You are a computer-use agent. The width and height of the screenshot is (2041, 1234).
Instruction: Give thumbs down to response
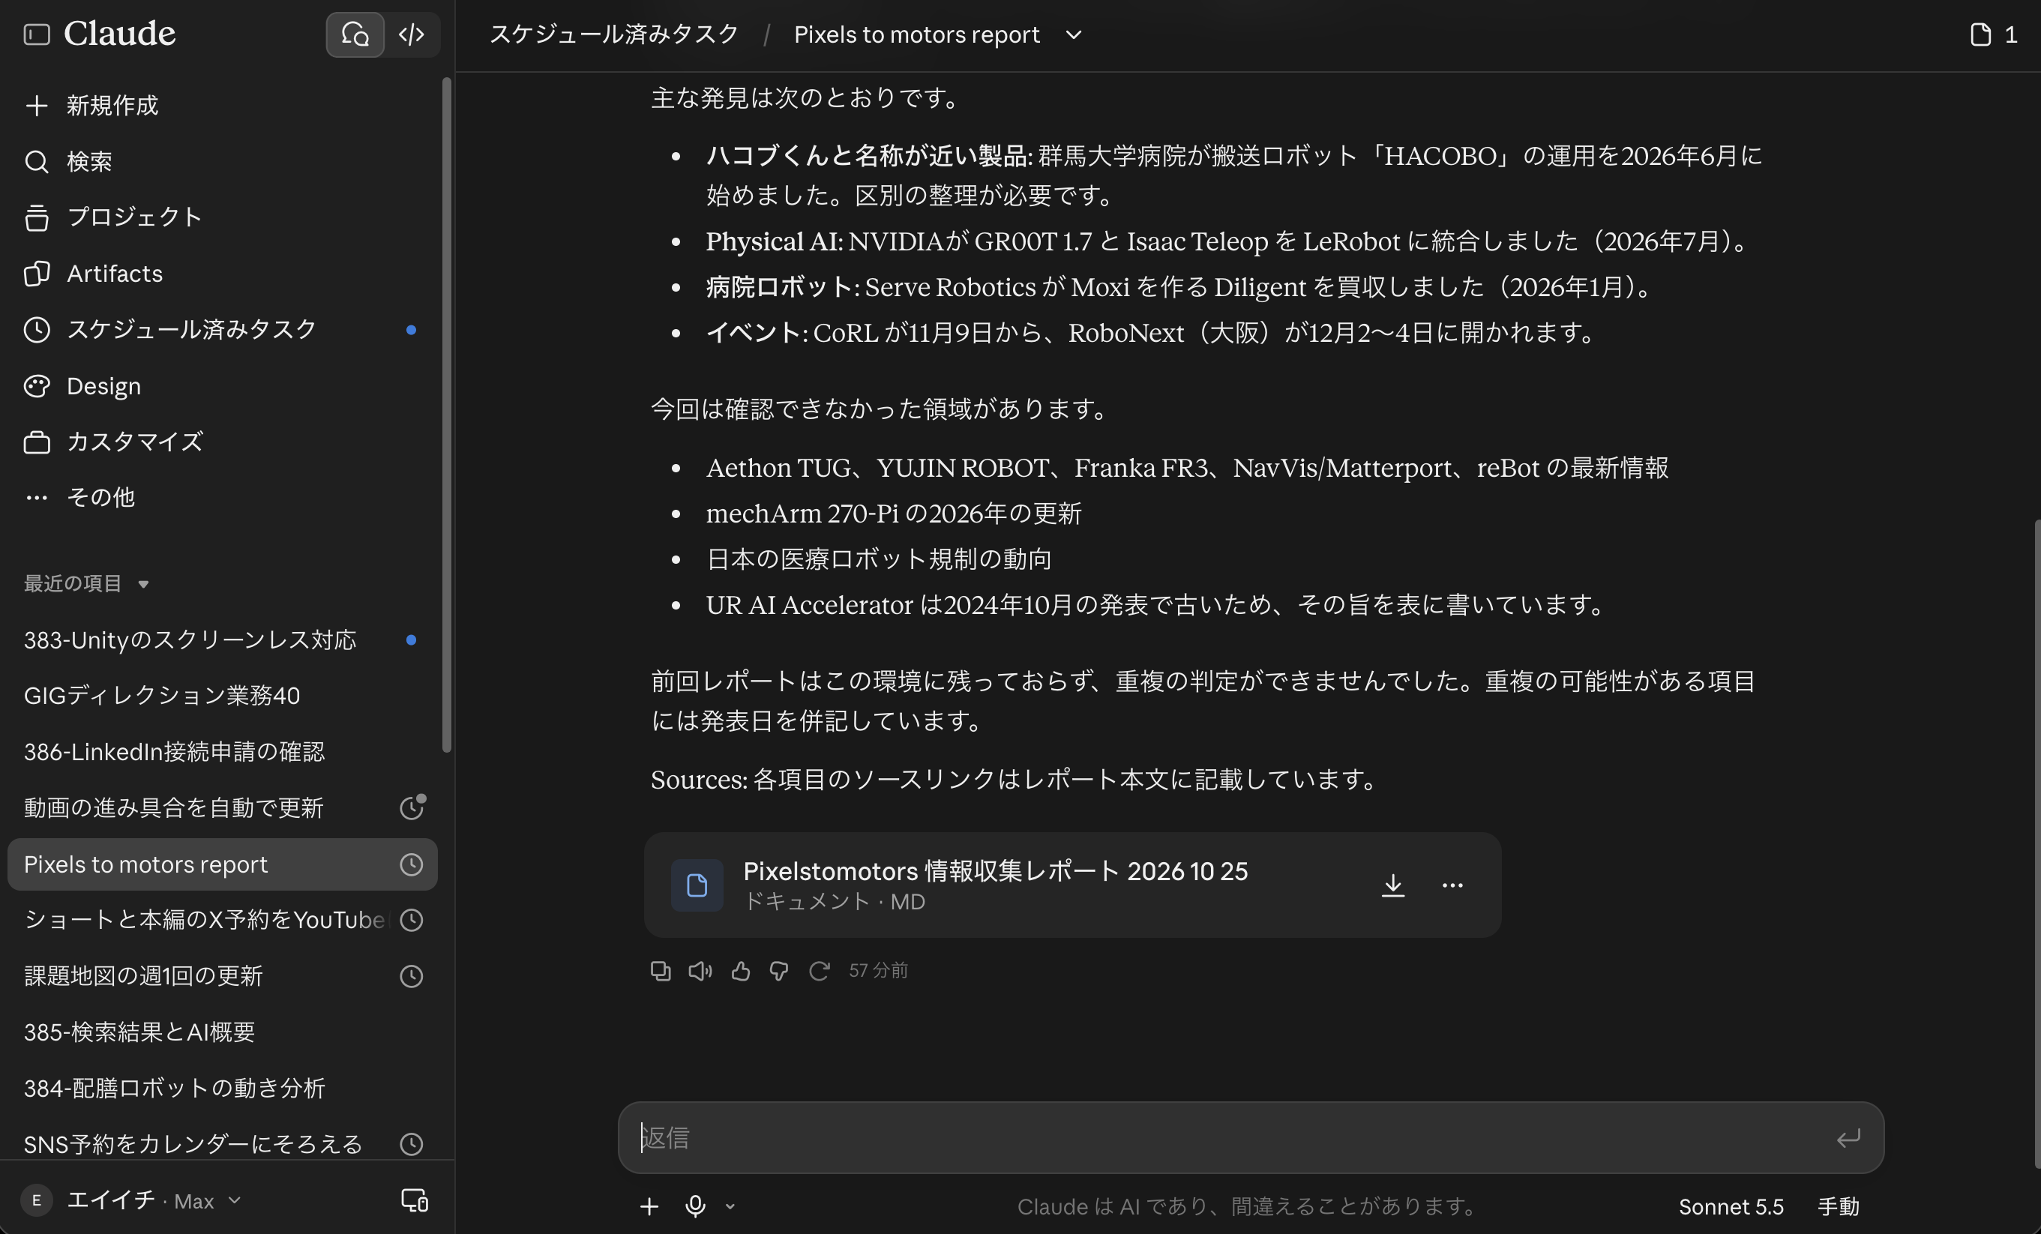point(780,971)
